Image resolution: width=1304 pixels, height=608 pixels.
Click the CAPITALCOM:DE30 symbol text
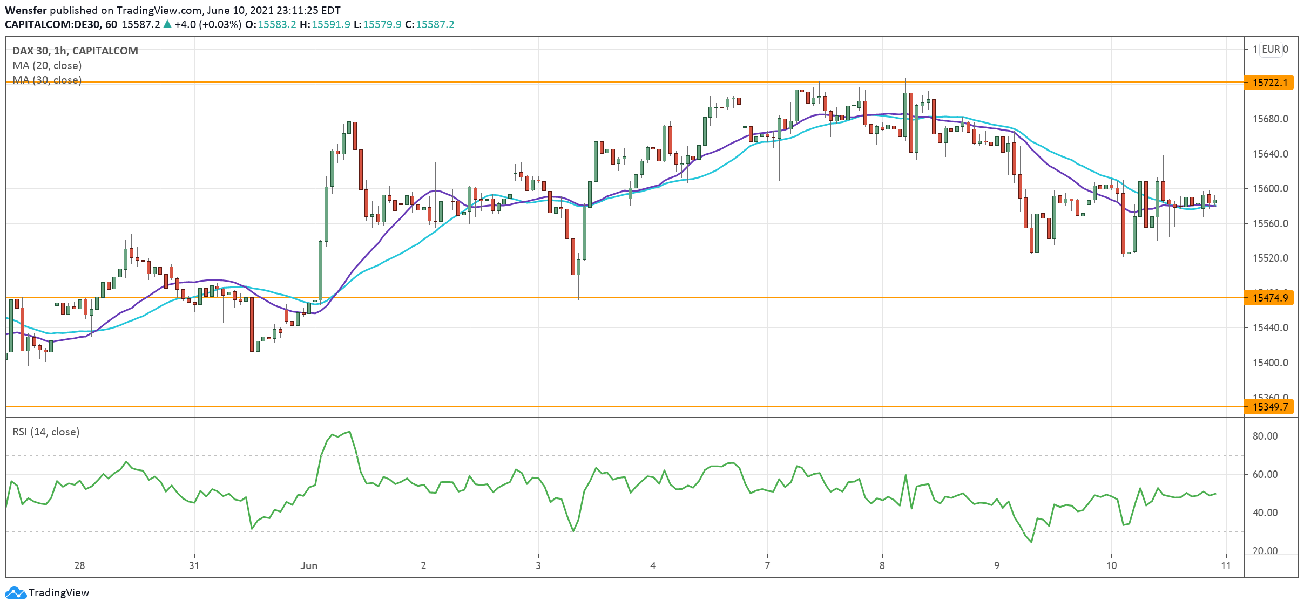[x=53, y=24]
